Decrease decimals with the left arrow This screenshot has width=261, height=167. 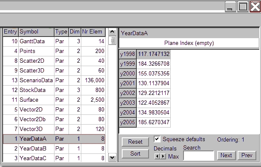[157, 156]
